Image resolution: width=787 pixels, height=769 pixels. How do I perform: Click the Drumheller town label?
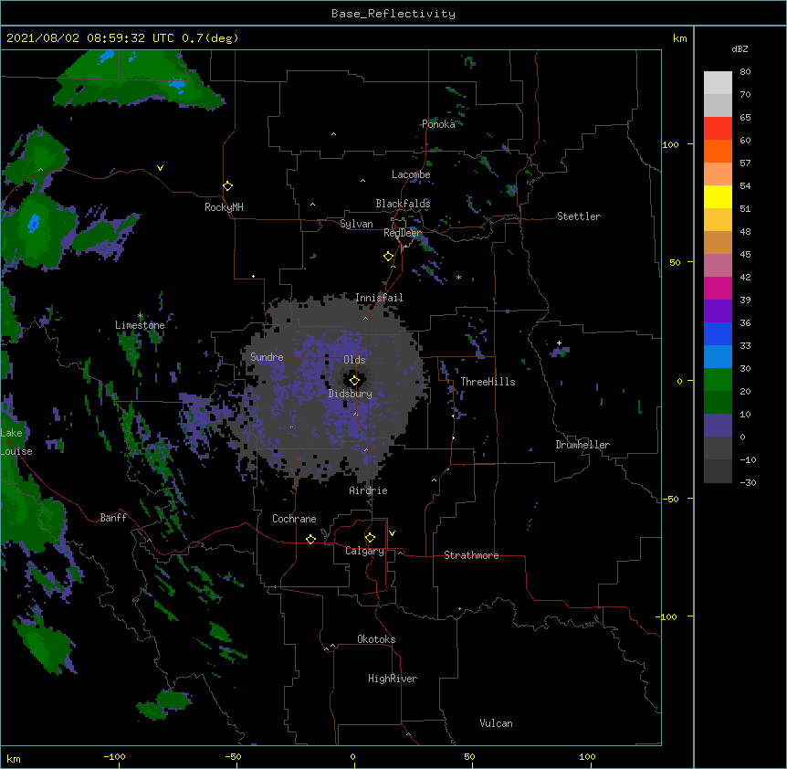[x=582, y=445]
